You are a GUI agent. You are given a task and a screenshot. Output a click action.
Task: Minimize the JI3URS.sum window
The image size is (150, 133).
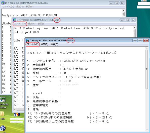point(135,41)
